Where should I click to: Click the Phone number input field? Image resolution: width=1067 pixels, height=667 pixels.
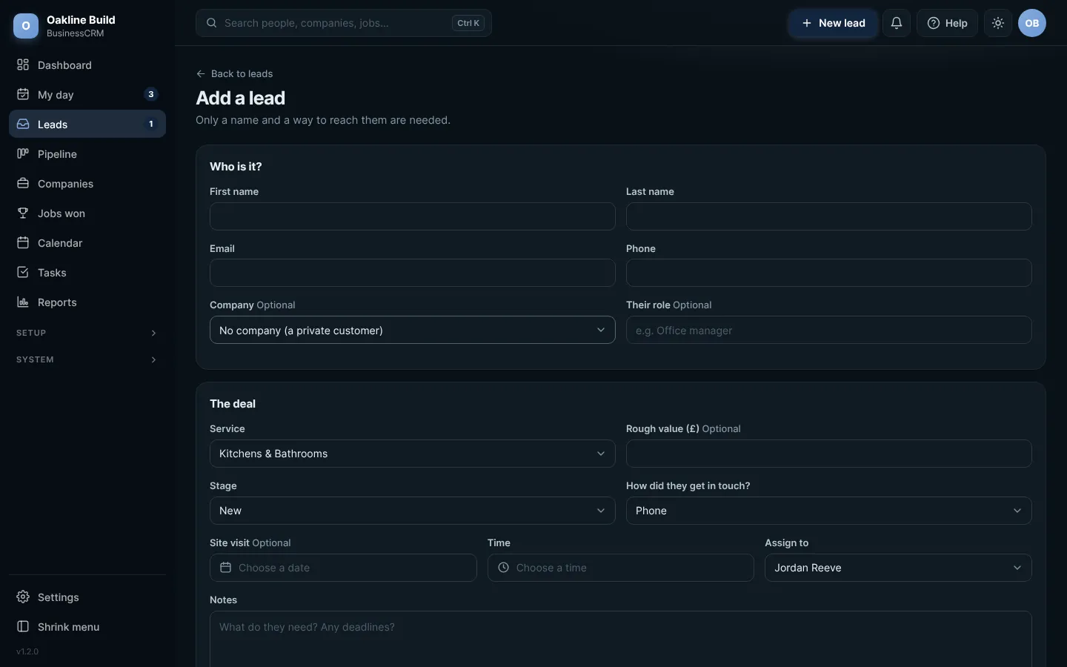point(829,273)
